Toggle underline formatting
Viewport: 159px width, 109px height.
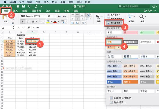33,22
